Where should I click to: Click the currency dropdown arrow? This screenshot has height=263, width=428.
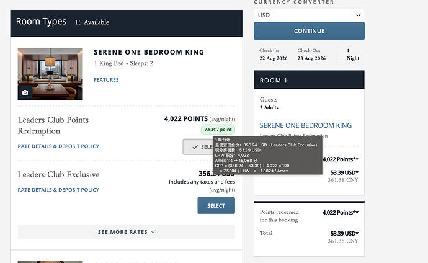(358, 15)
